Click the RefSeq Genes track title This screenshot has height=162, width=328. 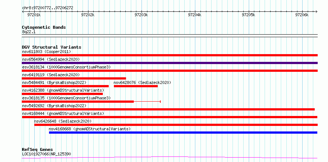[38, 150]
